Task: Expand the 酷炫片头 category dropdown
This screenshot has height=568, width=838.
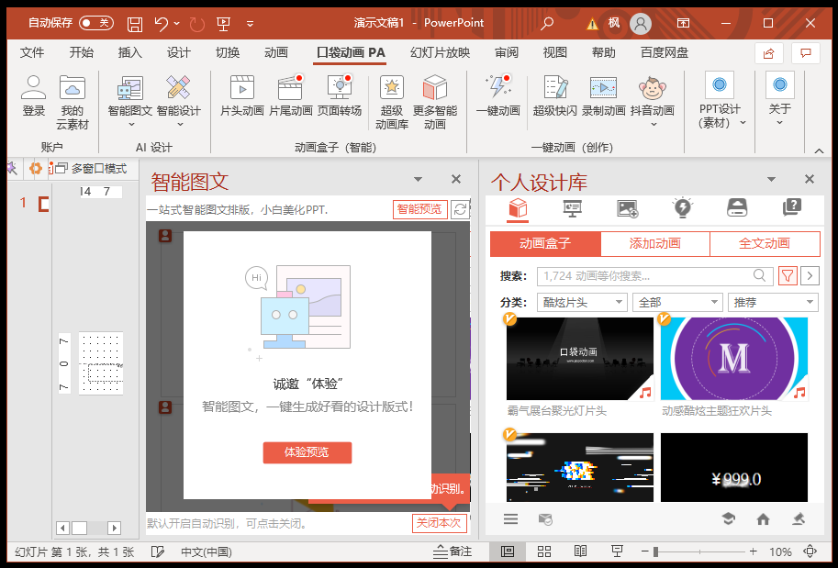Action: point(583,302)
